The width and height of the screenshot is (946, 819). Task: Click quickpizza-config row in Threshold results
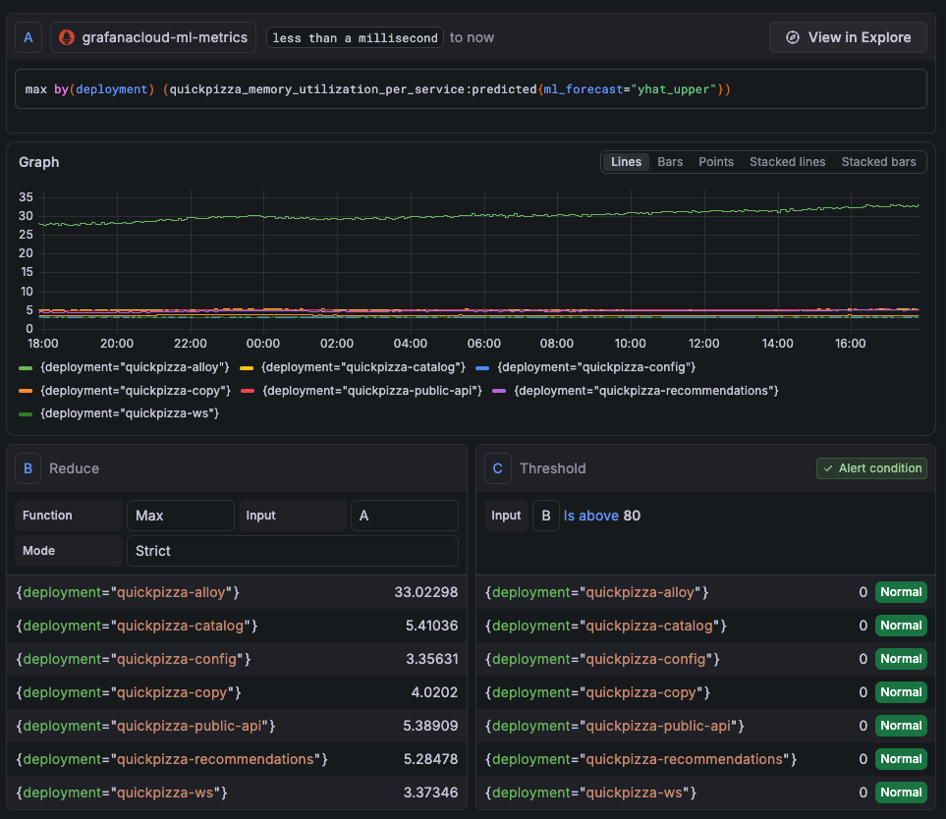click(706, 659)
